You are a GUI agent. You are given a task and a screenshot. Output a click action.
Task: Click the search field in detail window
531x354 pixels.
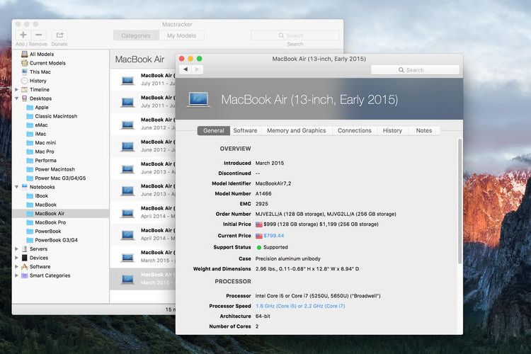point(415,70)
